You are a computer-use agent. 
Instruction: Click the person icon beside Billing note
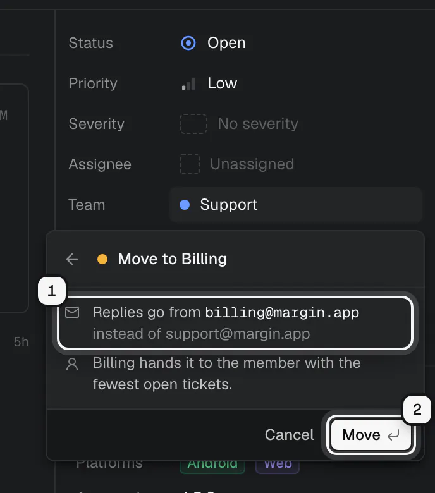pos(72,364)
